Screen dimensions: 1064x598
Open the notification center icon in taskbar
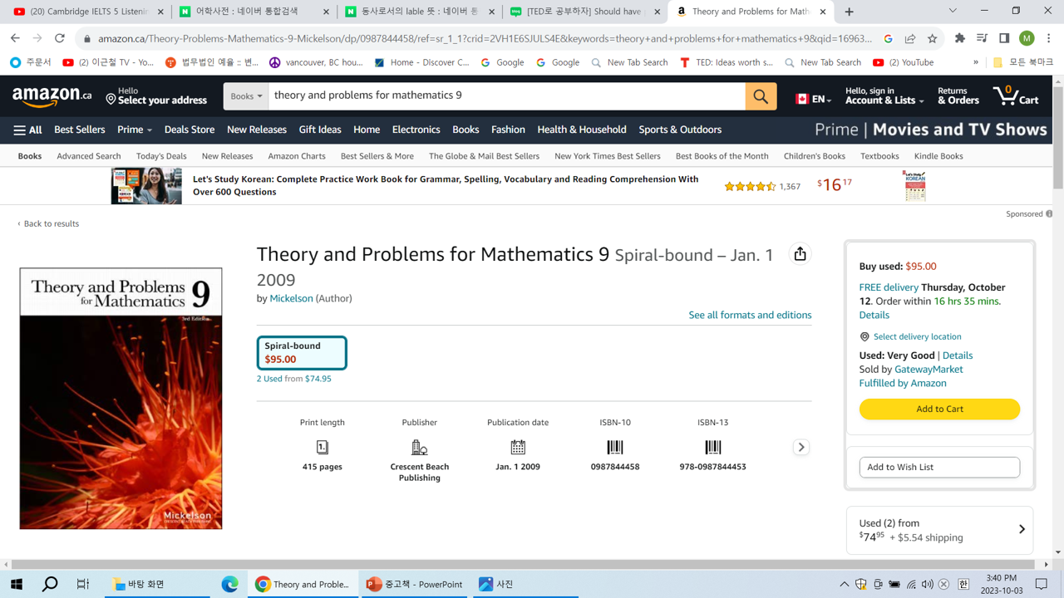click(x=1042, y=584)
